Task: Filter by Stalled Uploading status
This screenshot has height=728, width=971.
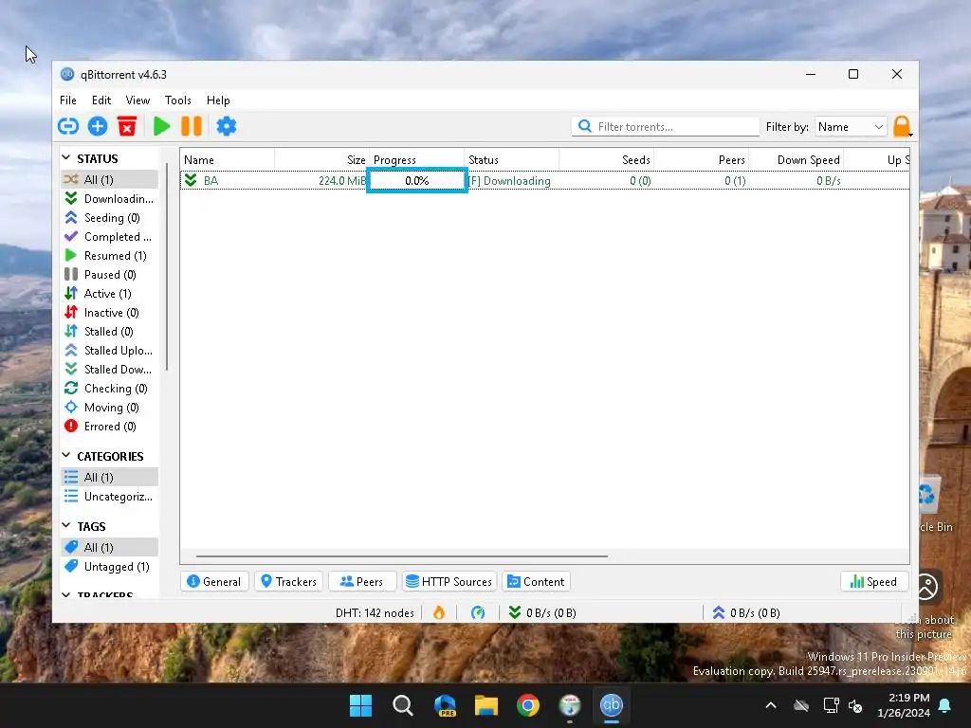Action: (109, 351)
